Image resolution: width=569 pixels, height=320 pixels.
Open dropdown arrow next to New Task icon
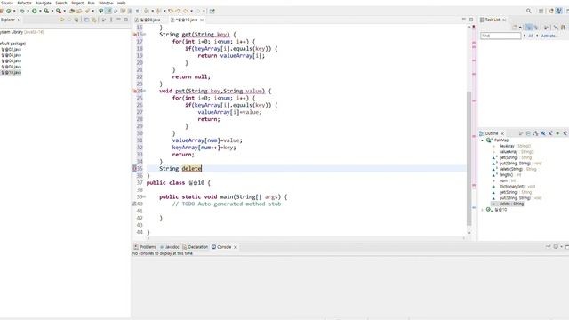520,28
